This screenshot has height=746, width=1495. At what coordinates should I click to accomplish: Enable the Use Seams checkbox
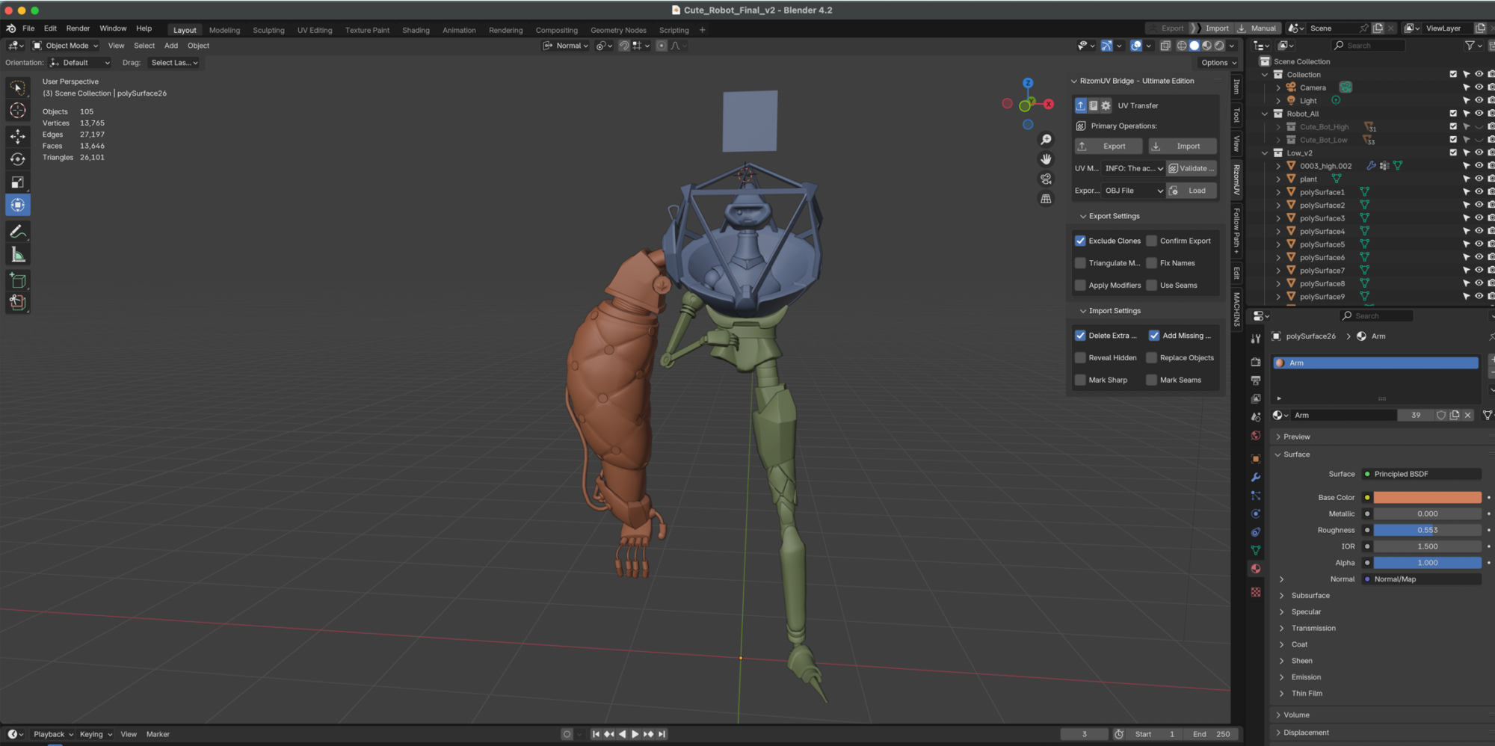click(x=1152, y=286)
